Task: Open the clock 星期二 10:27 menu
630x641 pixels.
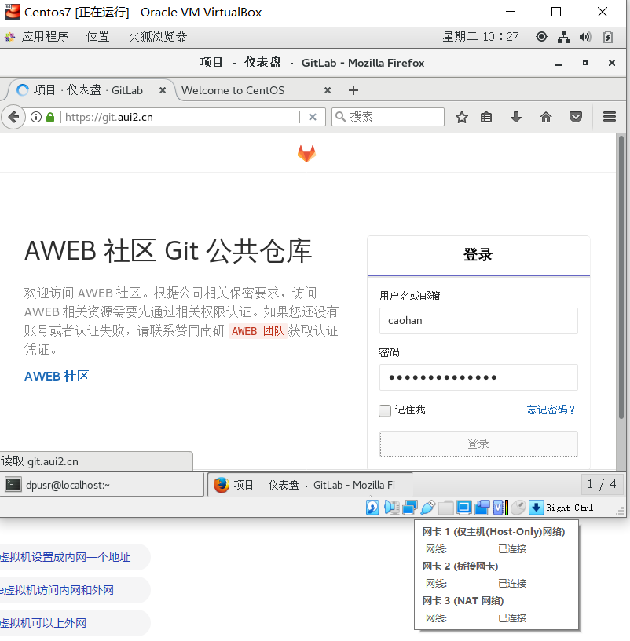Action: pyautogui.click(x=481, y=37)
